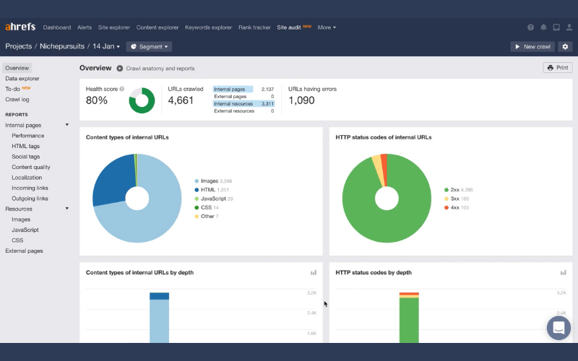The image size is (578, 361).
Task: Open External pages report
Action: (x=24, y=251)
